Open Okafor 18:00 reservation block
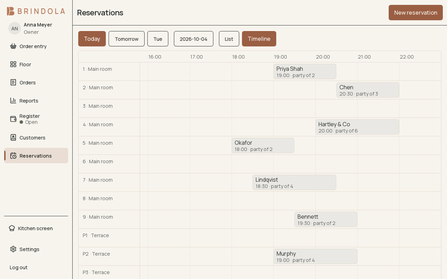The width and height of the screenshot is (447, 279). [x=263, y=145]
